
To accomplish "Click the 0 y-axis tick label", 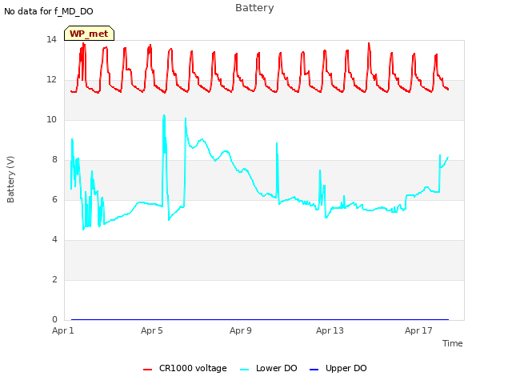I will point(54,320).
